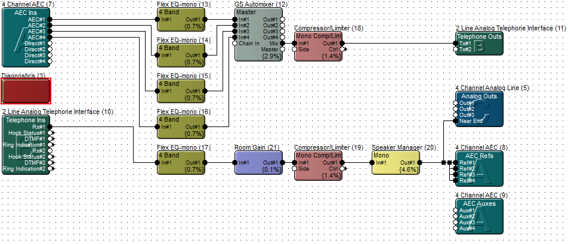568x244 pixels.
Task: Select the AEC Auxes block
Action: click(479, 216)
